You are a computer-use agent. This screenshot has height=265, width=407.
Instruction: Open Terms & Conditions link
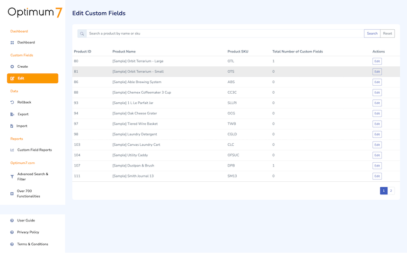coord(33,244)
